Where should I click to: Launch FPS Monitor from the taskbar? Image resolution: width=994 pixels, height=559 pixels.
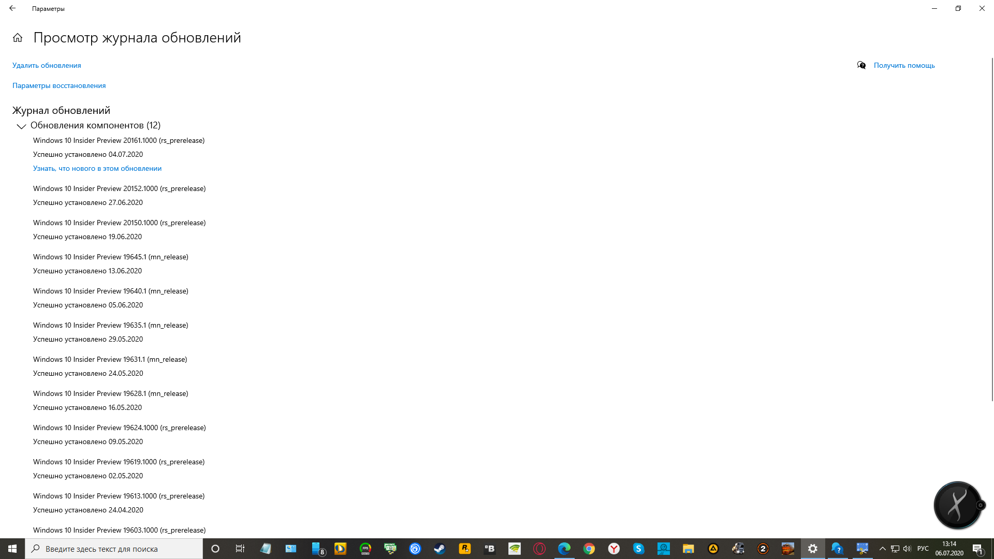coord(366,549)
